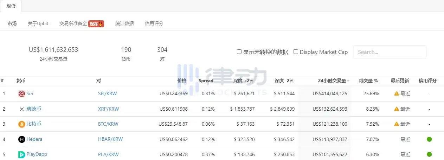Click warning triangle icon in BTC/KRW row

[397, 124]
